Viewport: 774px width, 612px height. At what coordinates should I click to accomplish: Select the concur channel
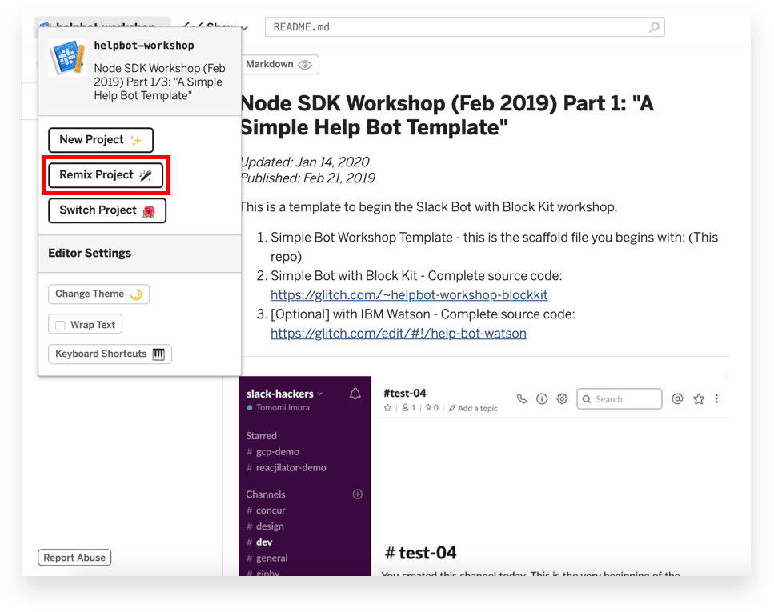266,510
